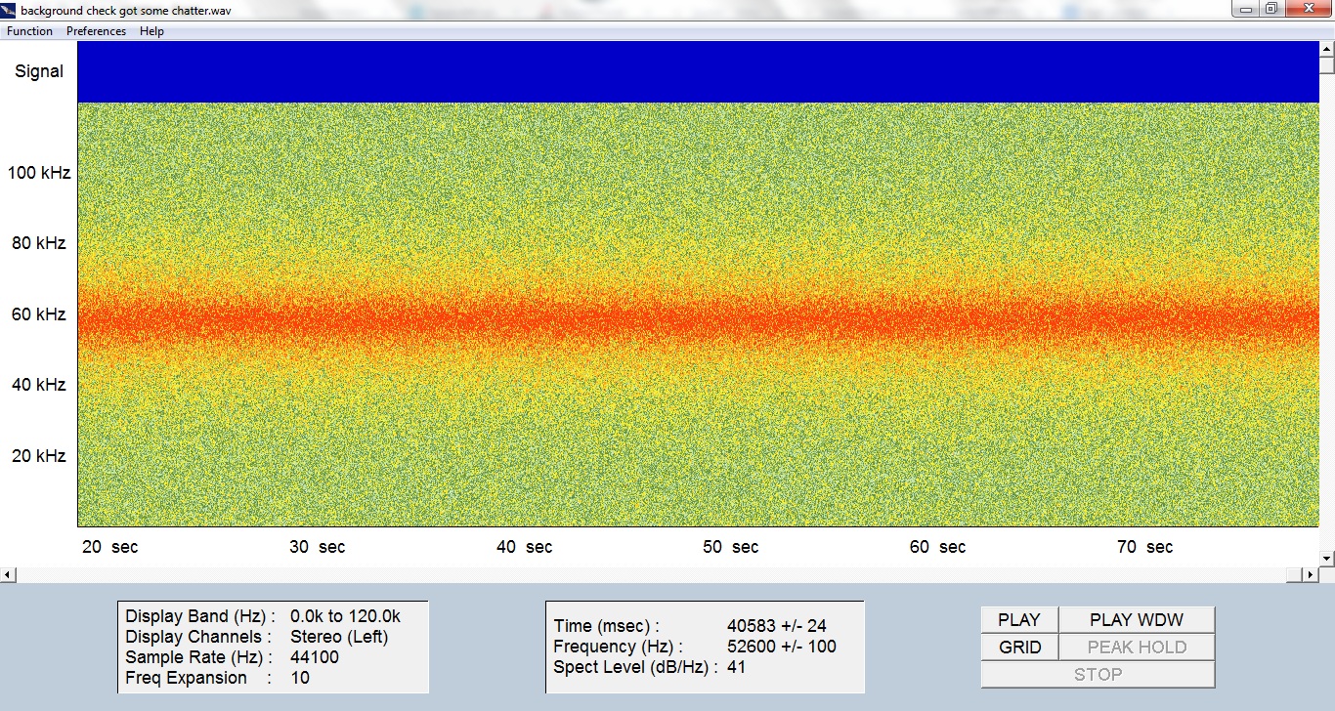Open the Help menu

coord(151,31)
